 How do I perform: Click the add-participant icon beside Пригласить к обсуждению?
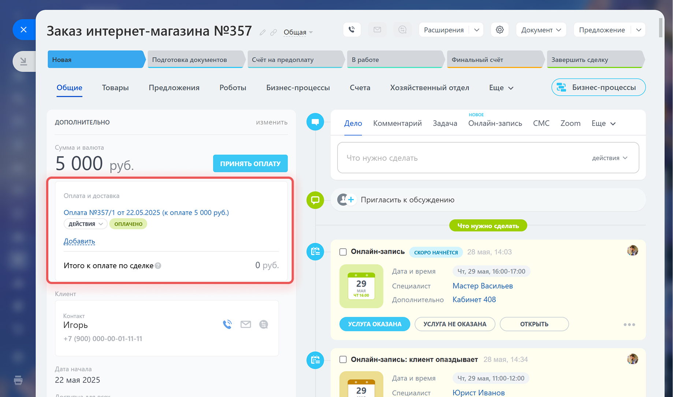pos(346,200)
